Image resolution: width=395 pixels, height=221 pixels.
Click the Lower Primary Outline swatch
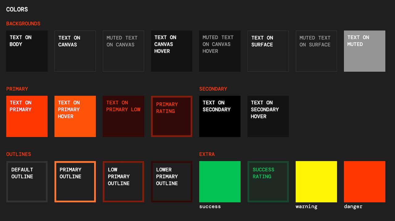[172, 182]
